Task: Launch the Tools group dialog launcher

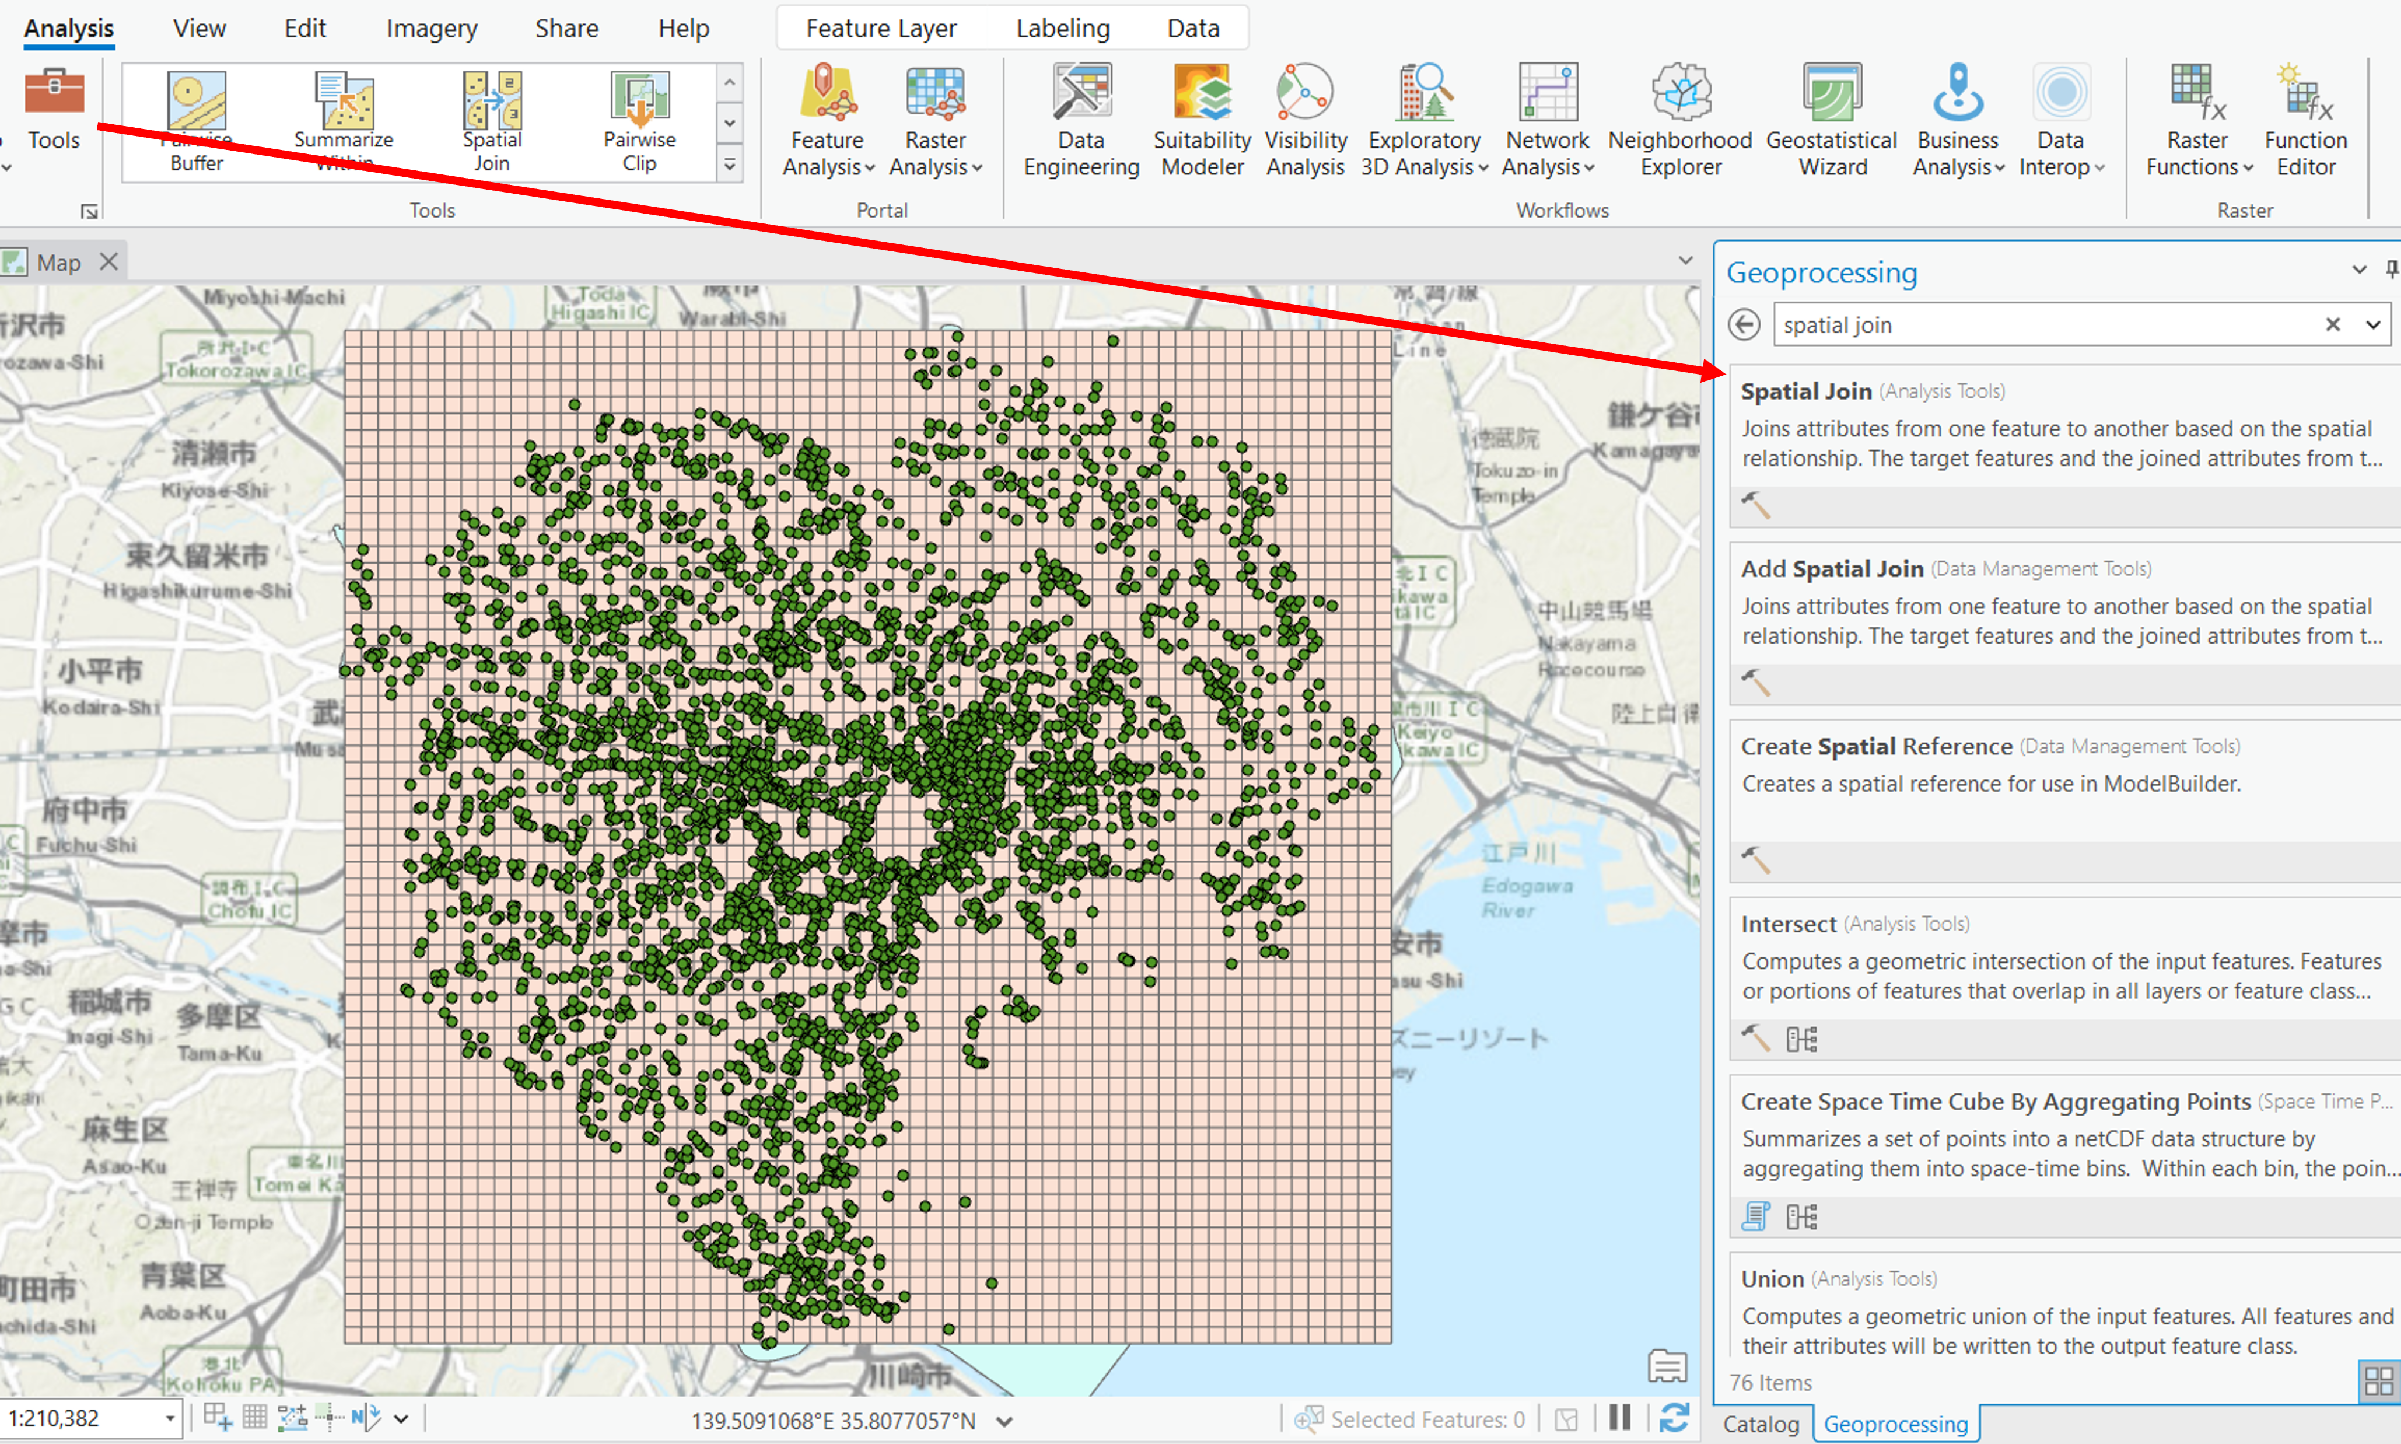Action: coord(89,211)
